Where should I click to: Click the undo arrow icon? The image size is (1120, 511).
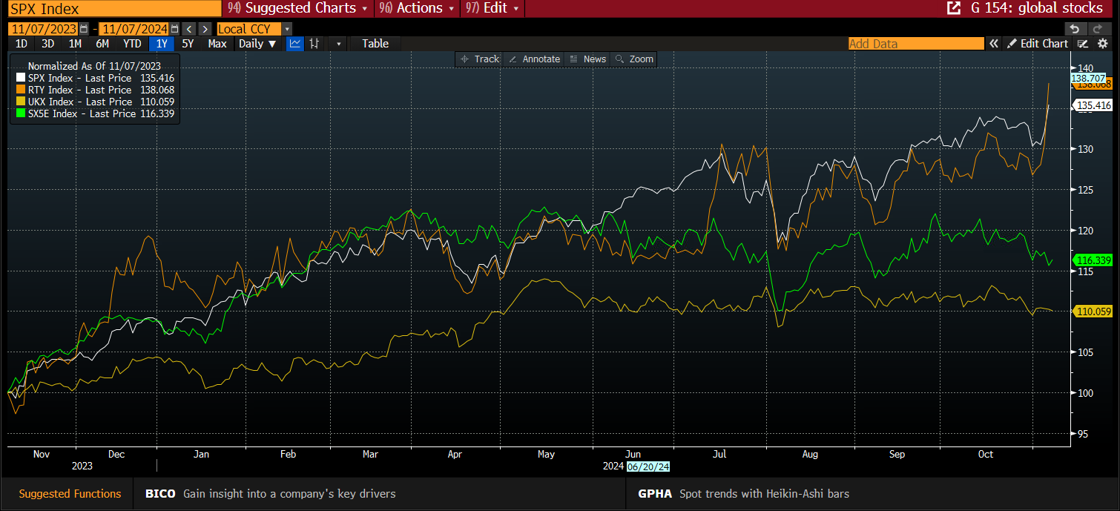pos(1075,29)
